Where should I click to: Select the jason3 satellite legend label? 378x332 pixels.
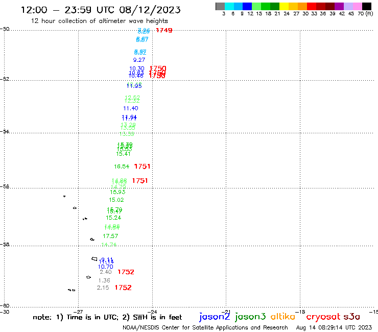[x=250, y=317]
